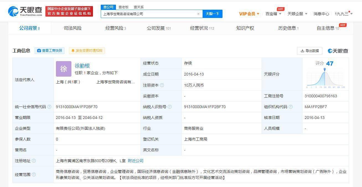The width and height of the screenshot is (362, 187).
Task: Click the help icon beside 注册地址
Action: (33, 160)
